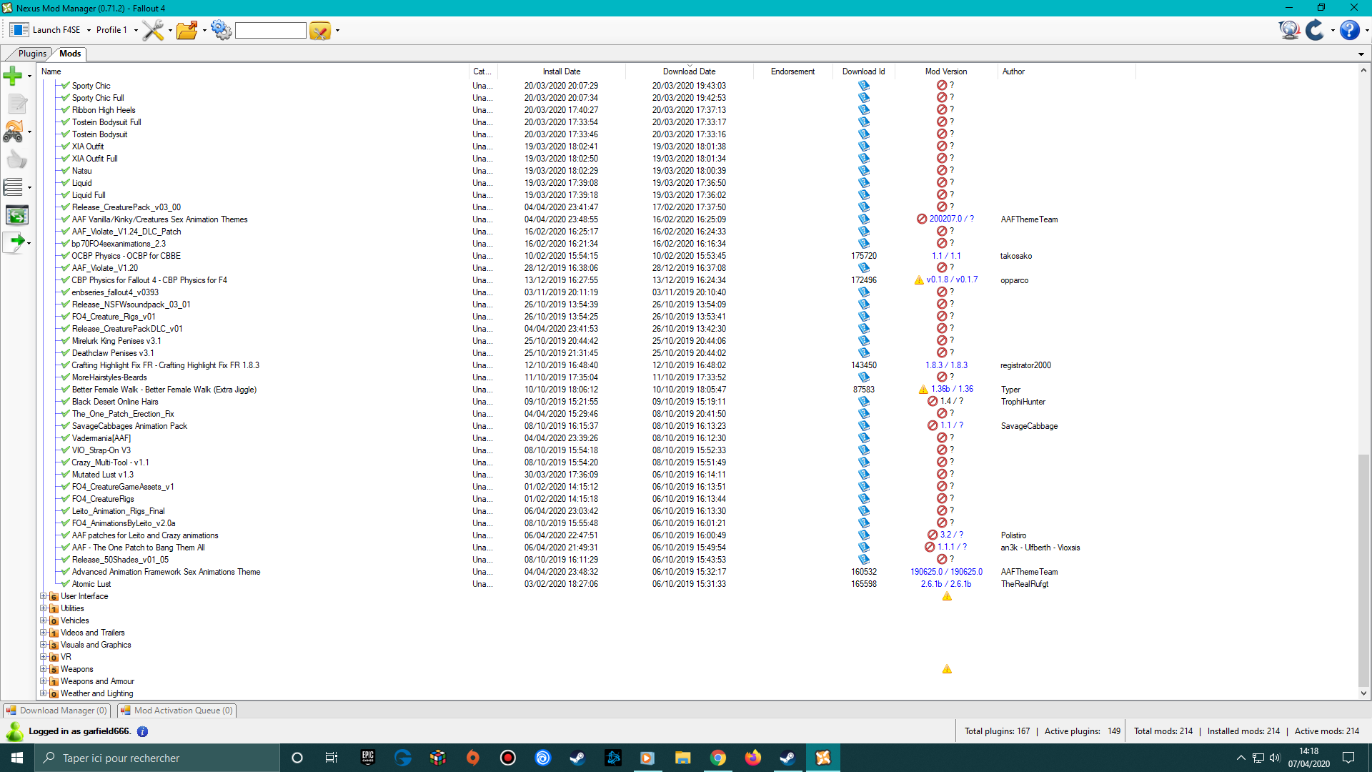Toggle the checkmark for Black Desert Online Hairs

click(x=66, y=402)
